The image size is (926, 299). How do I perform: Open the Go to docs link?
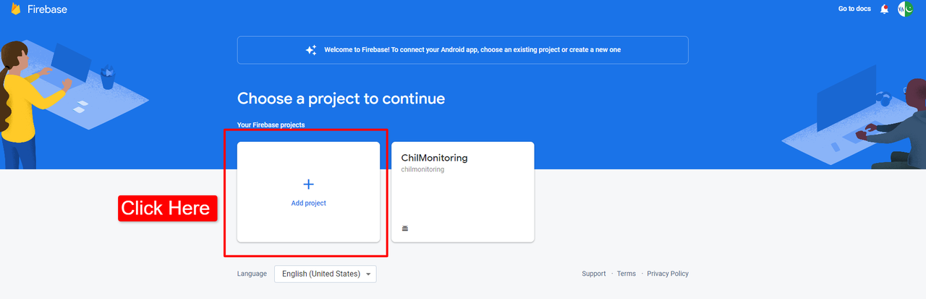[x=854, y=9]
